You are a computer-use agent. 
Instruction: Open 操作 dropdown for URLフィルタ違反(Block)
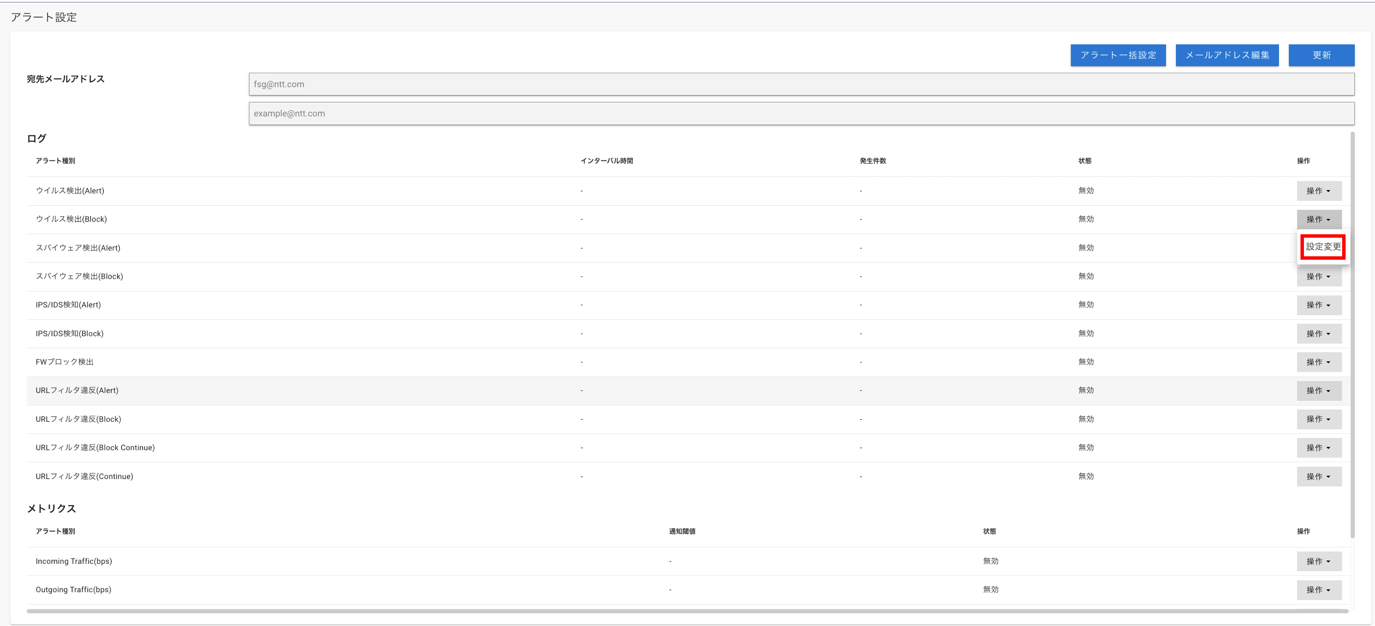tap(1319, 419)
